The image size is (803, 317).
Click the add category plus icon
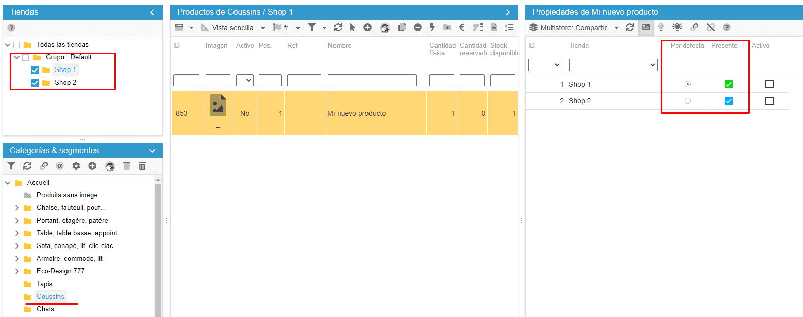(x=92, y=166)
